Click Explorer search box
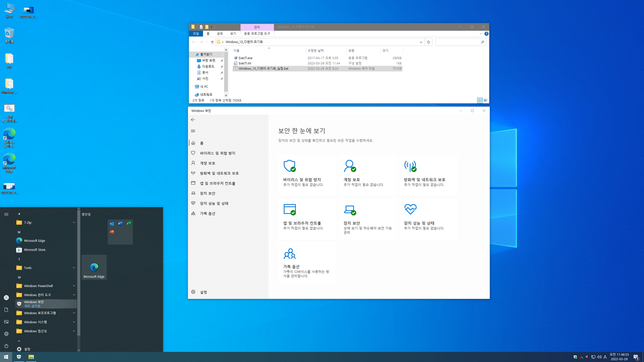The image size is (644, 362). pyautogui.click(x=460, y=42)
